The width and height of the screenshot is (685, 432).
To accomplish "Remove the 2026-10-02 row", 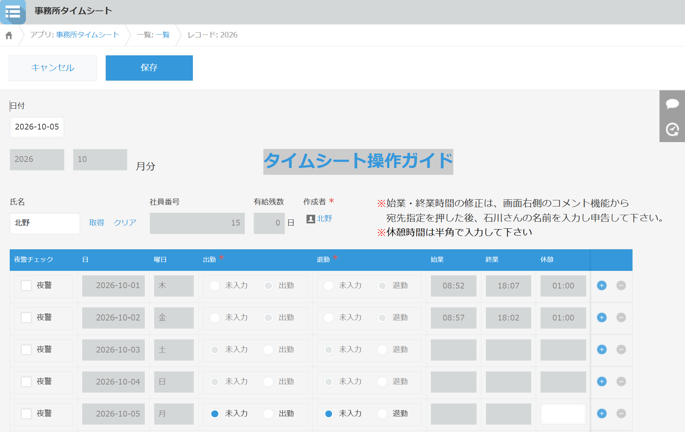I will pyautogui.click(x=621, y=318).
